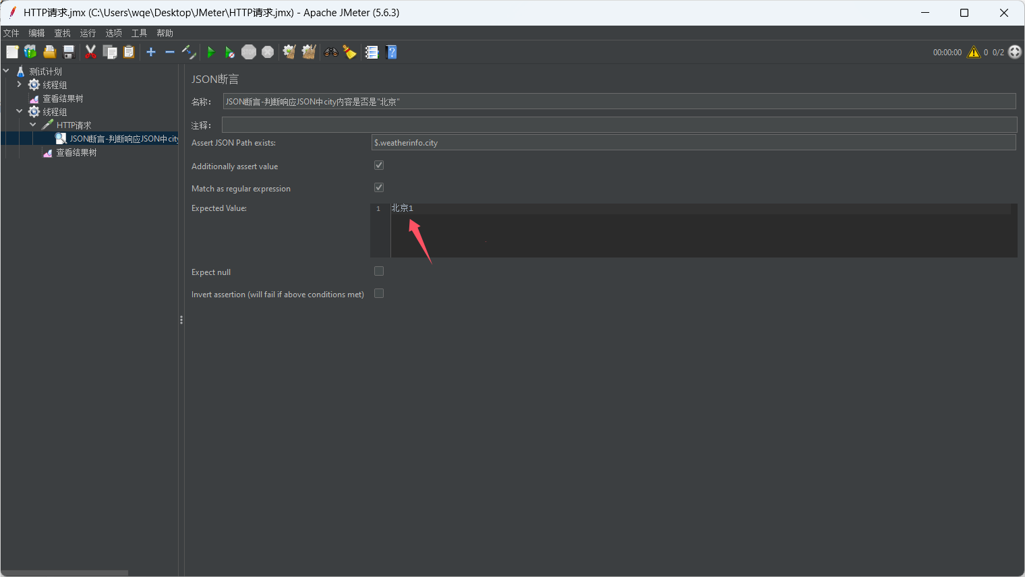Click the Toggle enable/disable wand icon
Screen dimensions: 1025x577
189,52
